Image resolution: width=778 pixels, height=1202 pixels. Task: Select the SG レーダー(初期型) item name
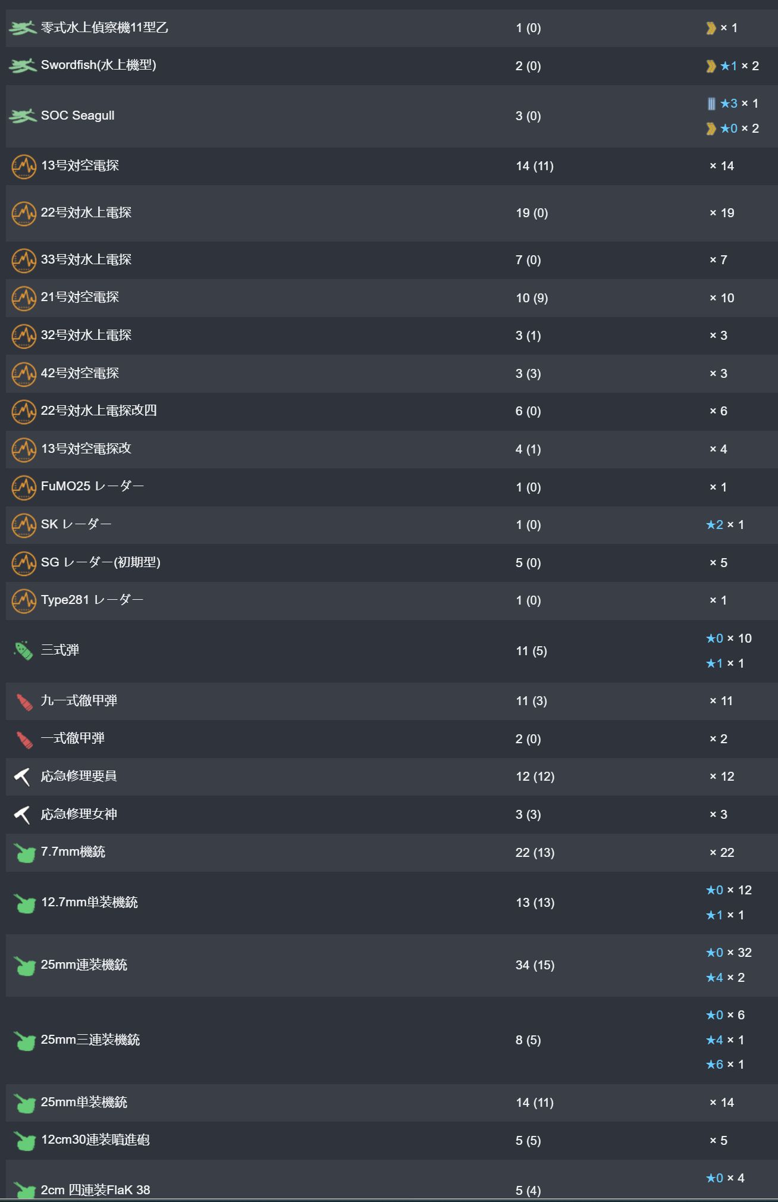[101, 562]
